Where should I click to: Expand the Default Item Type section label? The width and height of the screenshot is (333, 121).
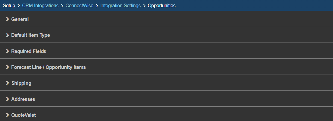coord(30,35)
